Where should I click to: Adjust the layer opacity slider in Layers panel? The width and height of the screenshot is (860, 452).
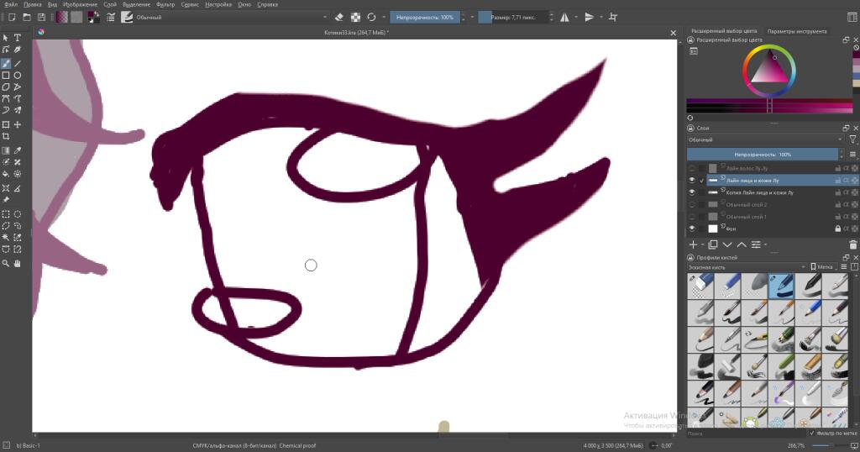click(763, 155)
